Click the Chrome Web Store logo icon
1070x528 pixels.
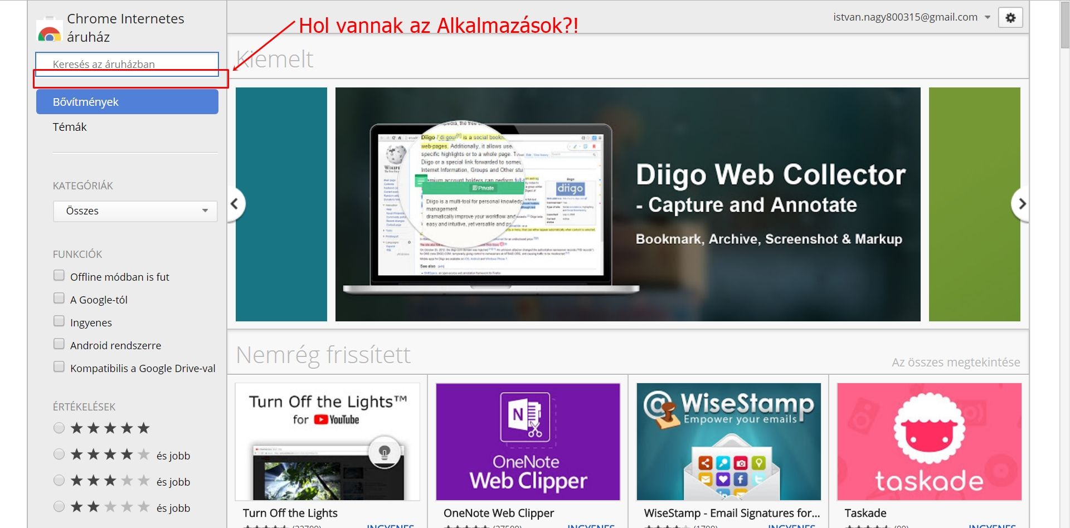pyautogui.click(x=49, y=30)
